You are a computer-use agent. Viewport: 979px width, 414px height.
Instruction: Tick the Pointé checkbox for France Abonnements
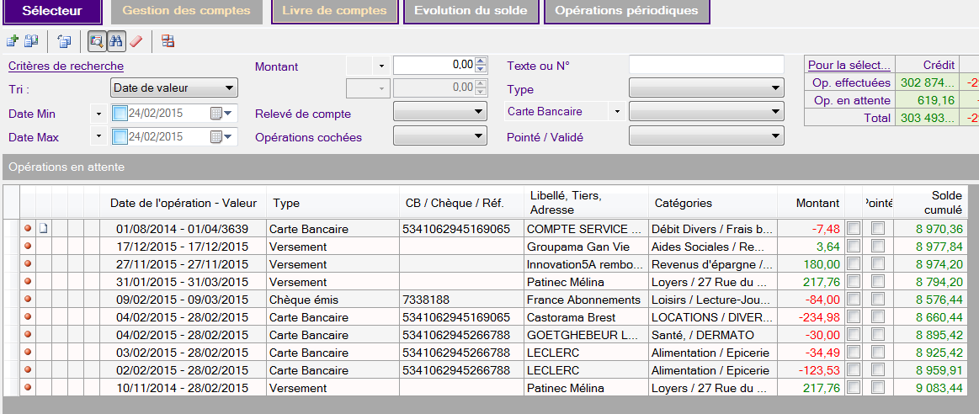point(878,300)
